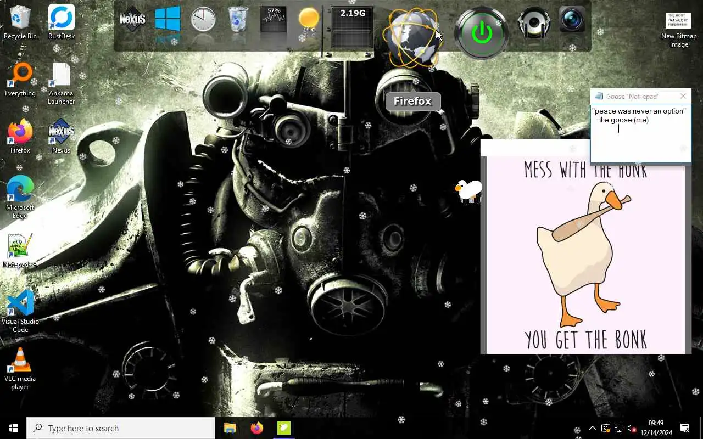
Task: Select the Microsoft Edge desktop icon
Action: pyautogui.click(x=20, y=198)
